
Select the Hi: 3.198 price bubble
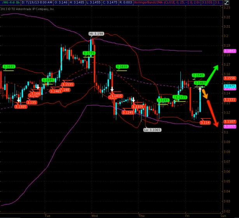(96, 34)
